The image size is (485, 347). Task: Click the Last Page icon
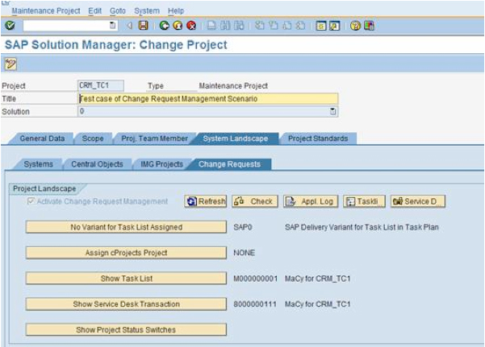click(x=301, y=25)
